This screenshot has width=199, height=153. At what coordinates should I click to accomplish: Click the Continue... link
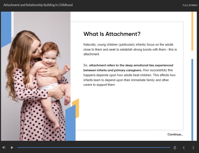pyautogui.click(x=175, y=134)
